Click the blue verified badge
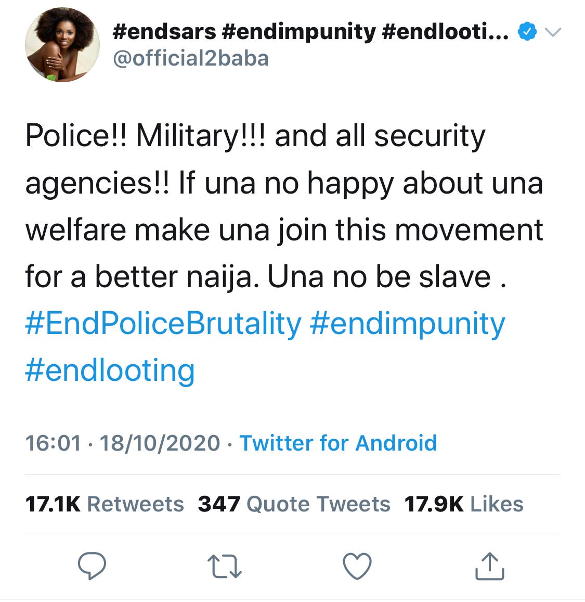This screenshot has width=585, height=602. click(x=527, y=32)
